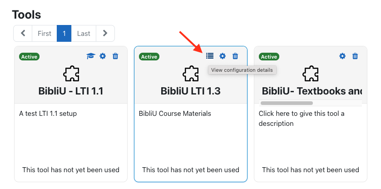The height and width of the screenshot is (189, 381).
Task: View configuration details of BibliU LTI 1.3
Action: coord(210,56)
